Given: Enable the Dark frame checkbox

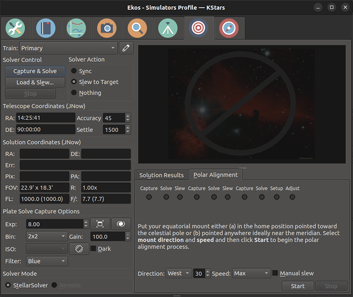Looking at the screenshot, I should tap(93, 249).
